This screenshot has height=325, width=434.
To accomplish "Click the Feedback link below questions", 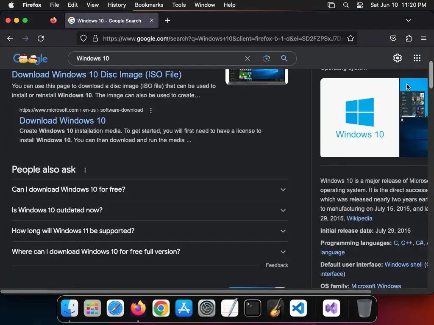I will pyautogui.click(x=277, y=265).
